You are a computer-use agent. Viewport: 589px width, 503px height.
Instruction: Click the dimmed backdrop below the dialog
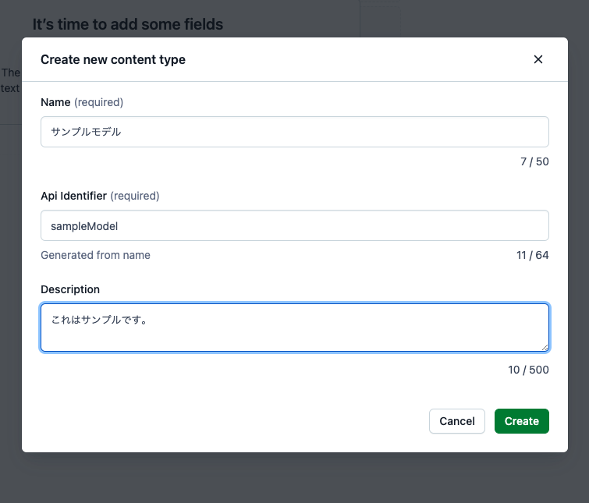(295, 479)
